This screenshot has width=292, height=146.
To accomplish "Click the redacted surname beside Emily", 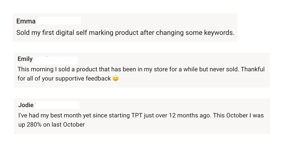I will point(56,60).
